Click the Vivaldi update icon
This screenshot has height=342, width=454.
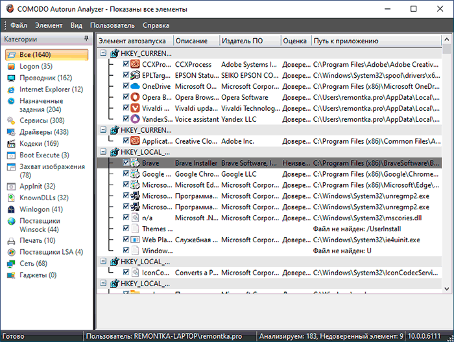pyautogui.click(x=135, y=108)
